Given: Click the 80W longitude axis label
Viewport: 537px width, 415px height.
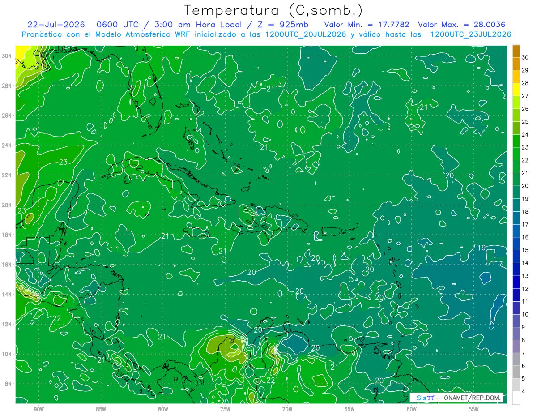Looking at the screenshot, I should (x=163, y=409).
